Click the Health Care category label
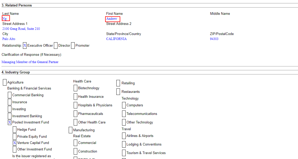The image size is (298, 159). [82, 81]
